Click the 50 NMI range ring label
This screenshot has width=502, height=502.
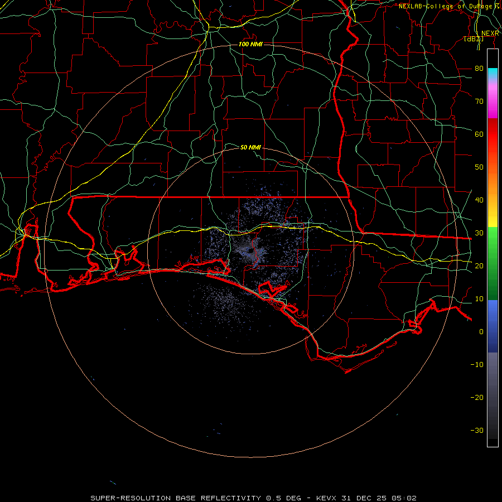250,147
